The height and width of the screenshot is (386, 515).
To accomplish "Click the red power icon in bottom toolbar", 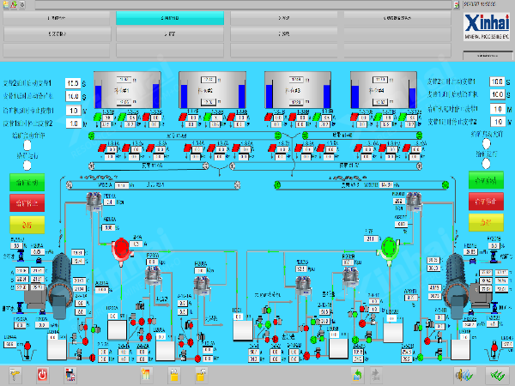I will [42, 374].
